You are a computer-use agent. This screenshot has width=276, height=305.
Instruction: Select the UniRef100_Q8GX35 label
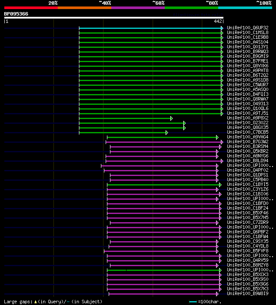pyautogui.click(x=248, y=127)
